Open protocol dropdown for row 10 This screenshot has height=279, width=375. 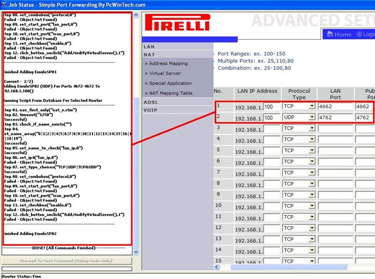coord(312,206)
